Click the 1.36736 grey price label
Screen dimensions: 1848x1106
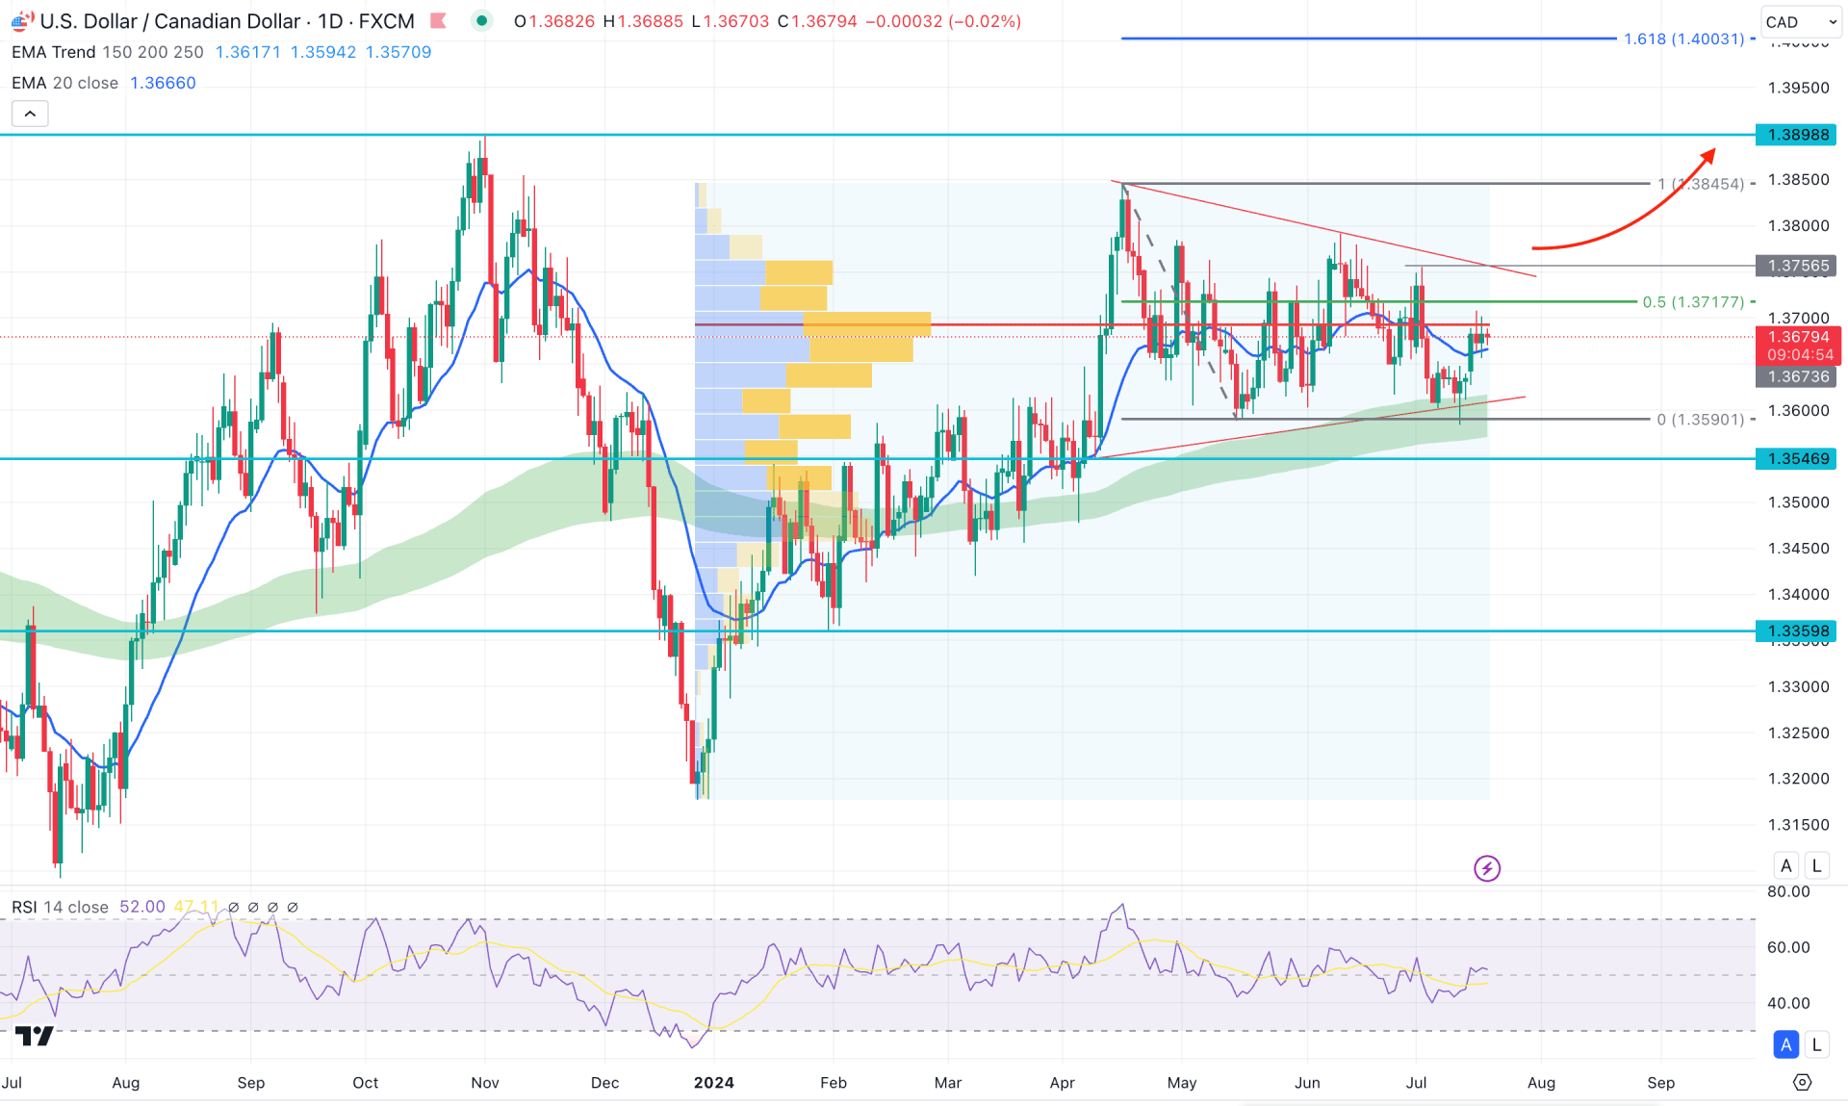point(1797,377)
